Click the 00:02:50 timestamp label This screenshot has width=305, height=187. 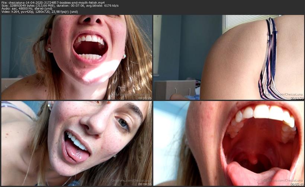[x=297, y=98]
